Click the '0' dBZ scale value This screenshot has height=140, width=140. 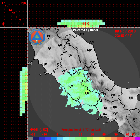(x=57, y=134)
